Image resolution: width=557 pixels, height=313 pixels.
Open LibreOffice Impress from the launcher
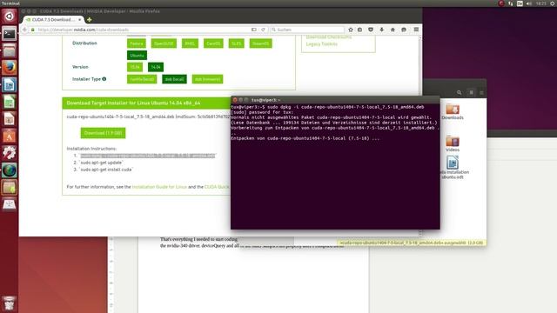click(x=9, y=119)
